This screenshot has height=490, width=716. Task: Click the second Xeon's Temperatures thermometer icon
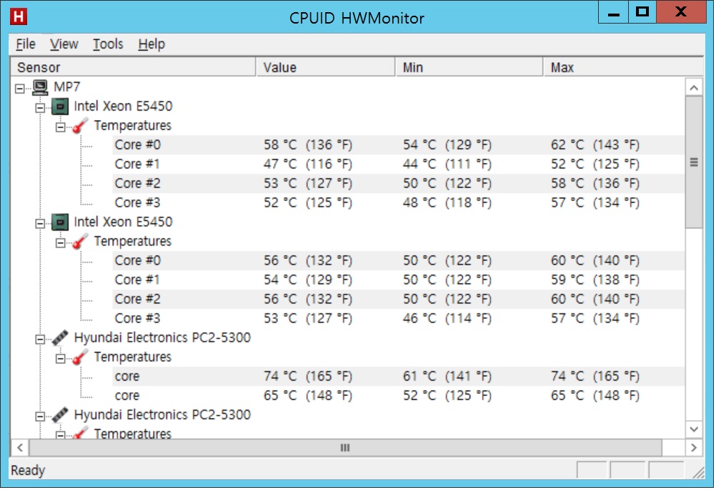pyautogui.click(x=80, y=241)
